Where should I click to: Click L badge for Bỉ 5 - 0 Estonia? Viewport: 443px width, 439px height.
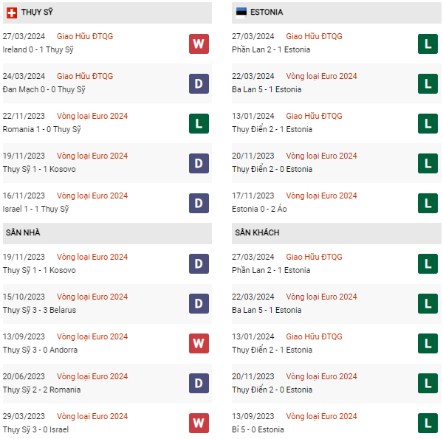427,424
